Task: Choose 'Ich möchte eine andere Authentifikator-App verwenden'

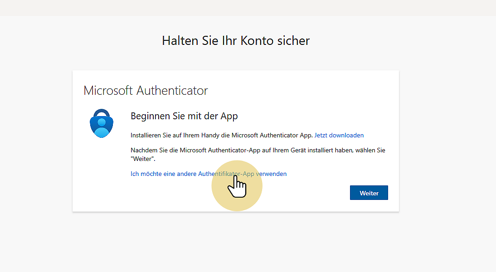Action: [208, 174]
